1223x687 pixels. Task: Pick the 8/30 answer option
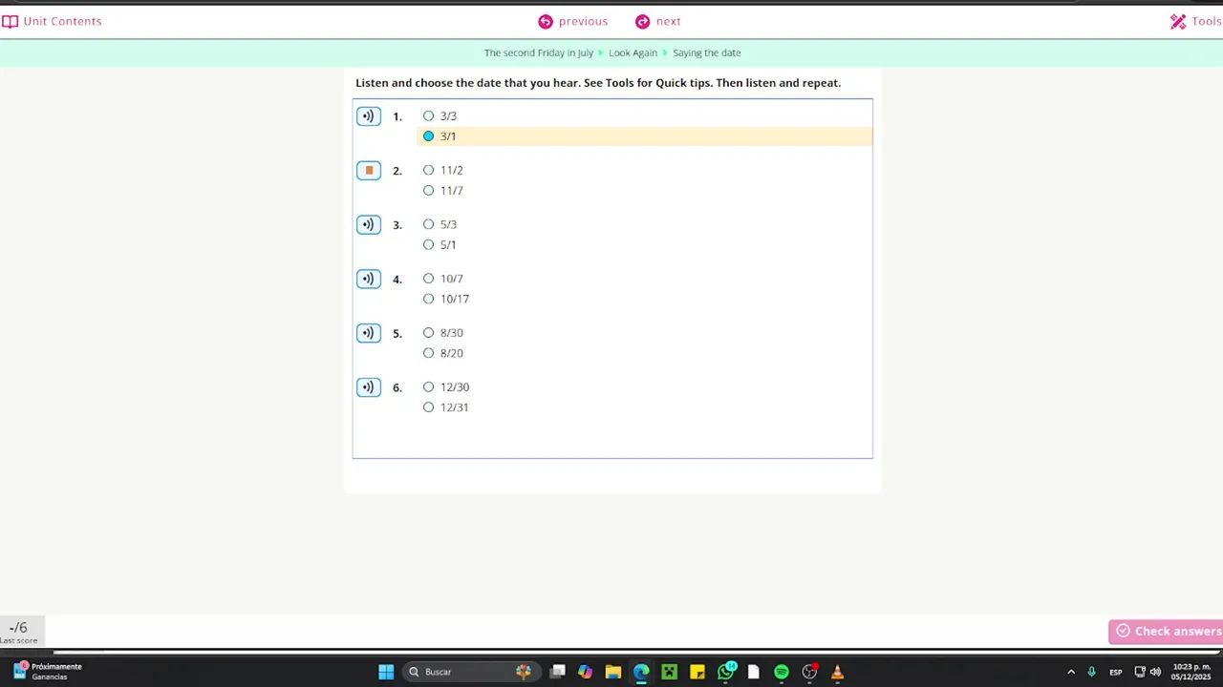point(428,333)
